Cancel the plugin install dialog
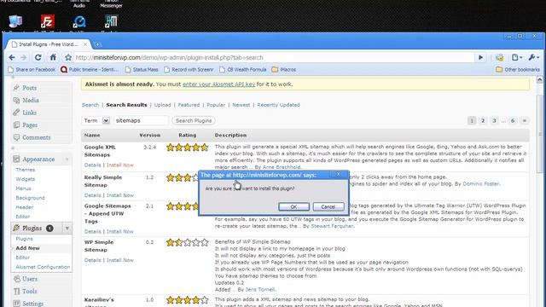The height and width of the screenshot is (307, 546). click(328, 206)
